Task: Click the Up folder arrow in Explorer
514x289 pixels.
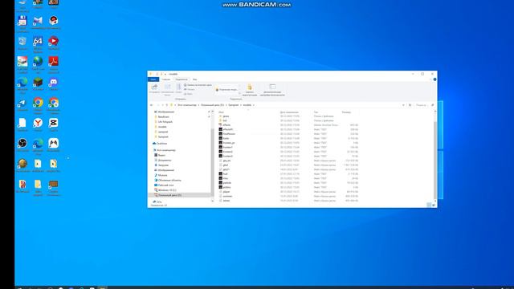Action: [x=167, y=105]
